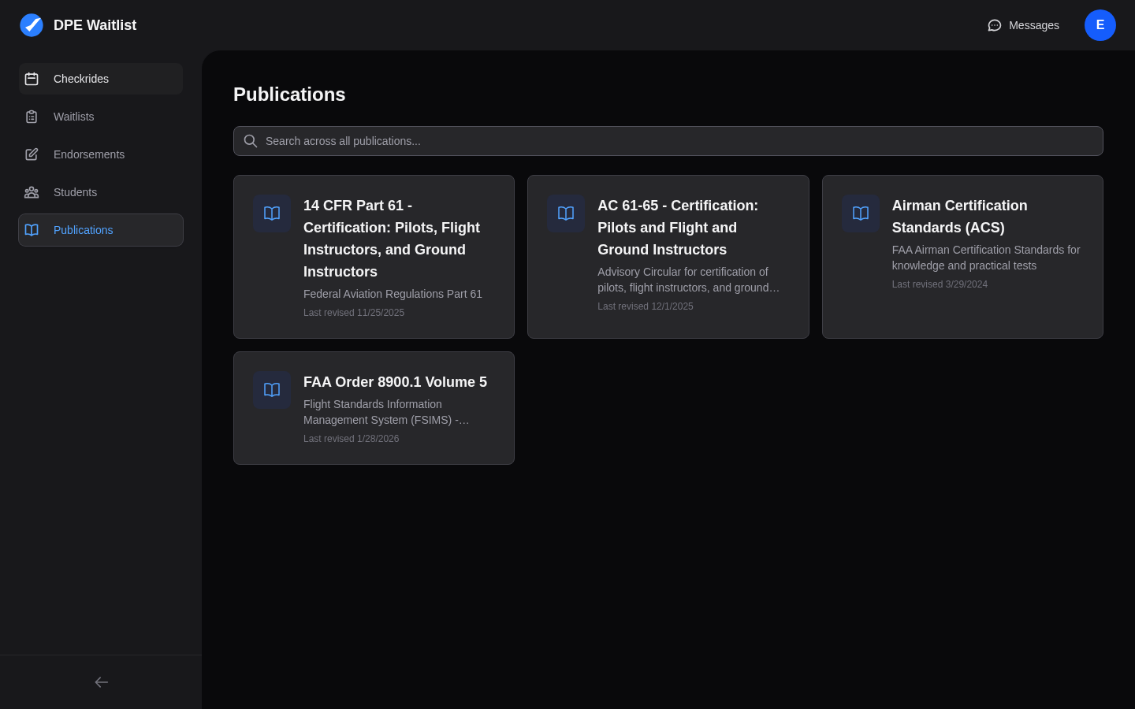Viewport: 1135px width, 709px height.
Task: Click the Students people icon
Action: [x=32, y=192]
